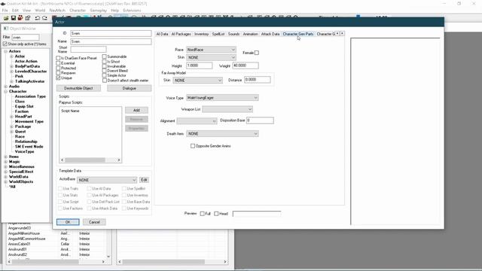Open the World menu
This screenshot has height=271, width=482.
pyautogui.click(x=40, y=10)
